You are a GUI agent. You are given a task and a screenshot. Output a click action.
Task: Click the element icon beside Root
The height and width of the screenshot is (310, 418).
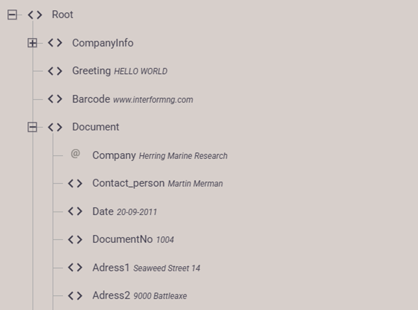(35, 15)
